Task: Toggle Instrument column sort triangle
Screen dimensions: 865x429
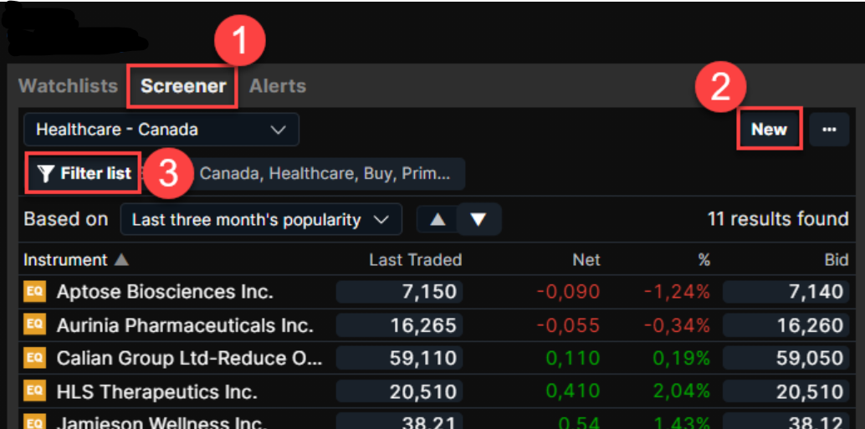Action: 122,260
